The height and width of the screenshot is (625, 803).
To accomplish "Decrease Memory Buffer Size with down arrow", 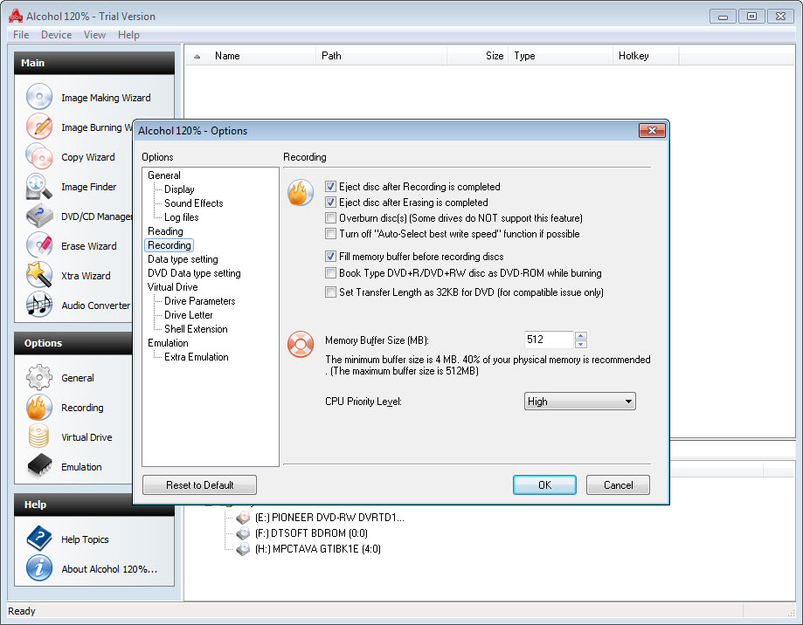I will tap(581, 344).
